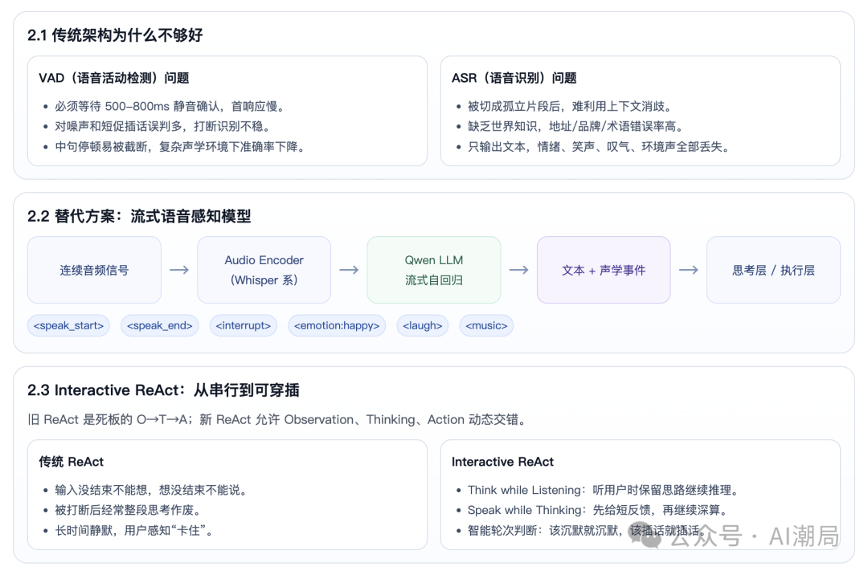Open the 思考层 / 执行层 block
The height and width of the screenshot is (571, 868).
click(773, 270)
